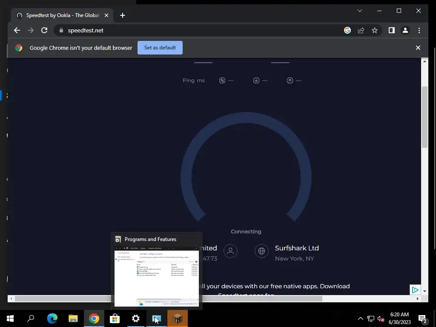Click the Control Panel taskbar icon
Viewport: 436px width, 327px height.
157,318
